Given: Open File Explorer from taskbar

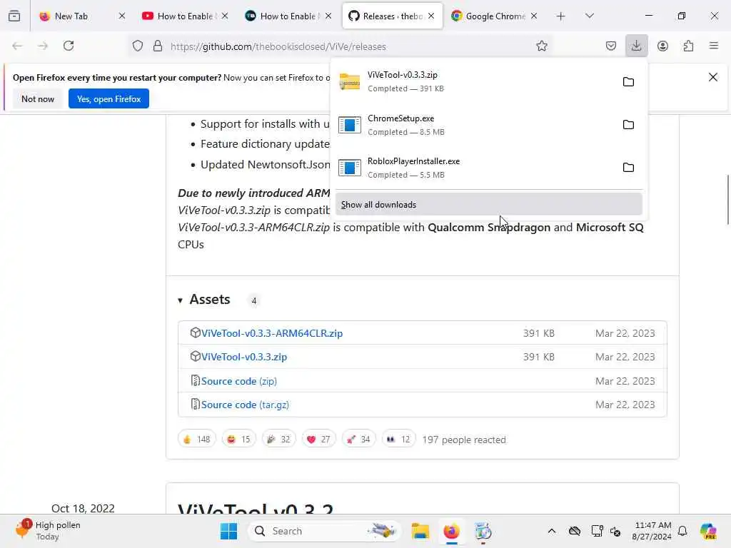Looking at the screenshot, I should [x=420, y=531].
